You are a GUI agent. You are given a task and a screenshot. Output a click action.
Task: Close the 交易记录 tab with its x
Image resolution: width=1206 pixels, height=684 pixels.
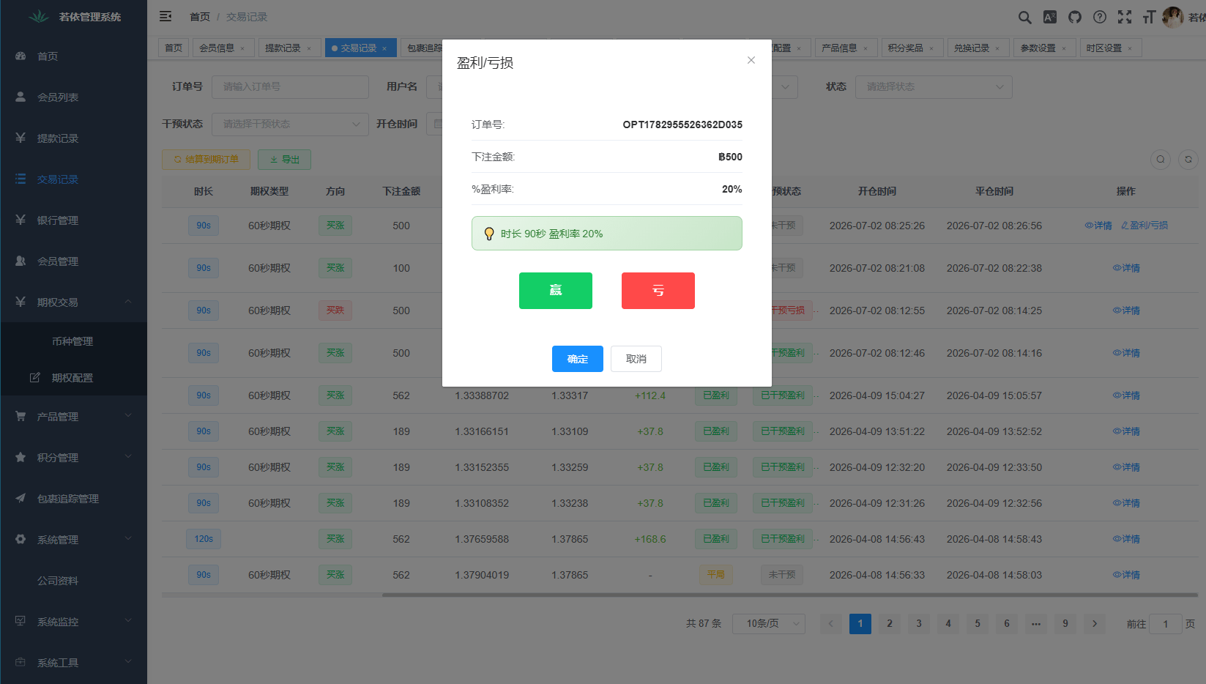pos(384,49)
